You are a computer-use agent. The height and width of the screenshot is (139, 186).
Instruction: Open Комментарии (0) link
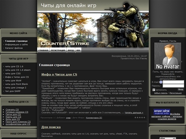(x=94, y=118)
